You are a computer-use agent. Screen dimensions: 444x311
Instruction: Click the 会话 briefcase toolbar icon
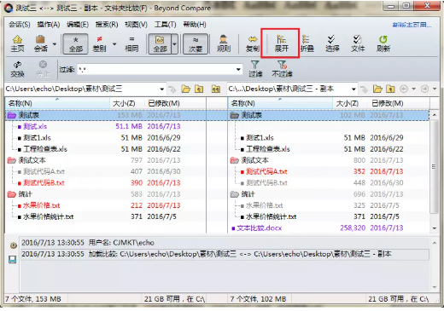point(40,43)
